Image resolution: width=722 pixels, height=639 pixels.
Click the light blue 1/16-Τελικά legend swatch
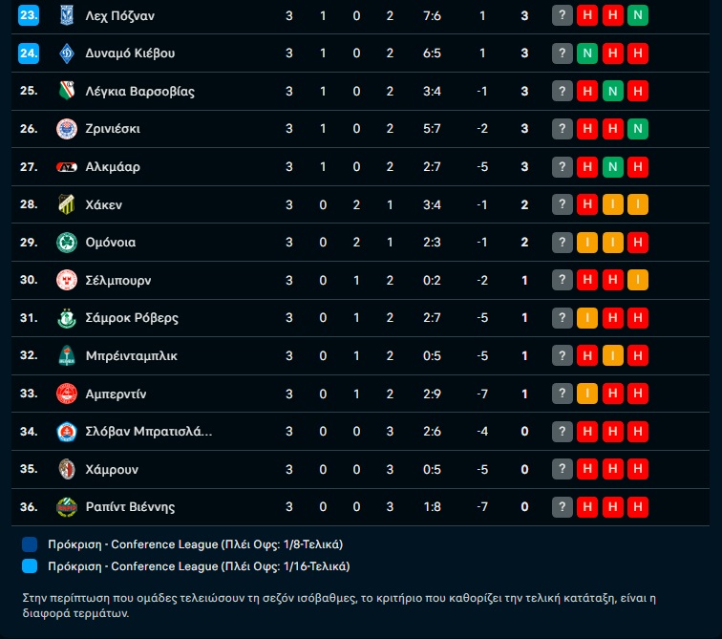pyautogui.click(x=30, y=566)
